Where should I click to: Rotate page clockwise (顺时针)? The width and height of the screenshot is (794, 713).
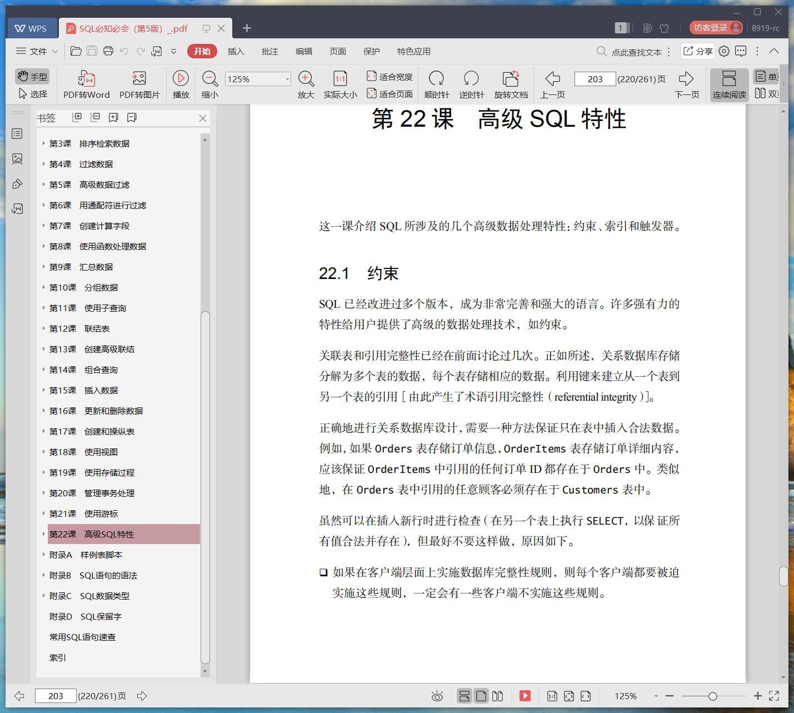tap(436, 84)
